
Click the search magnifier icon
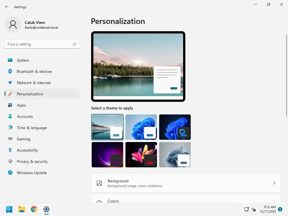(x=74, y=44)
